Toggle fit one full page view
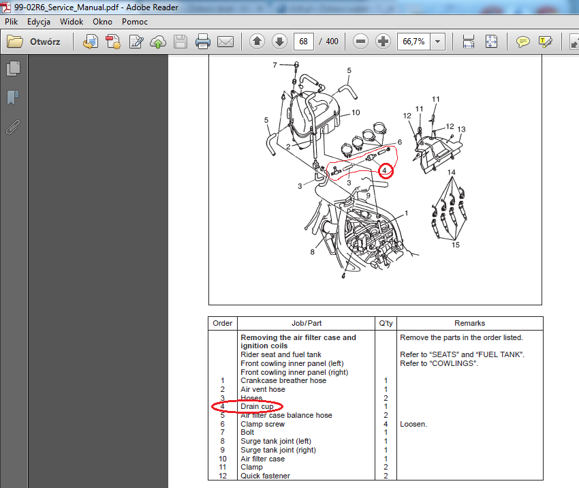Image resolution: width=579 pixels, height=488 pixels. pyautogui.click(x=491, y=42)
